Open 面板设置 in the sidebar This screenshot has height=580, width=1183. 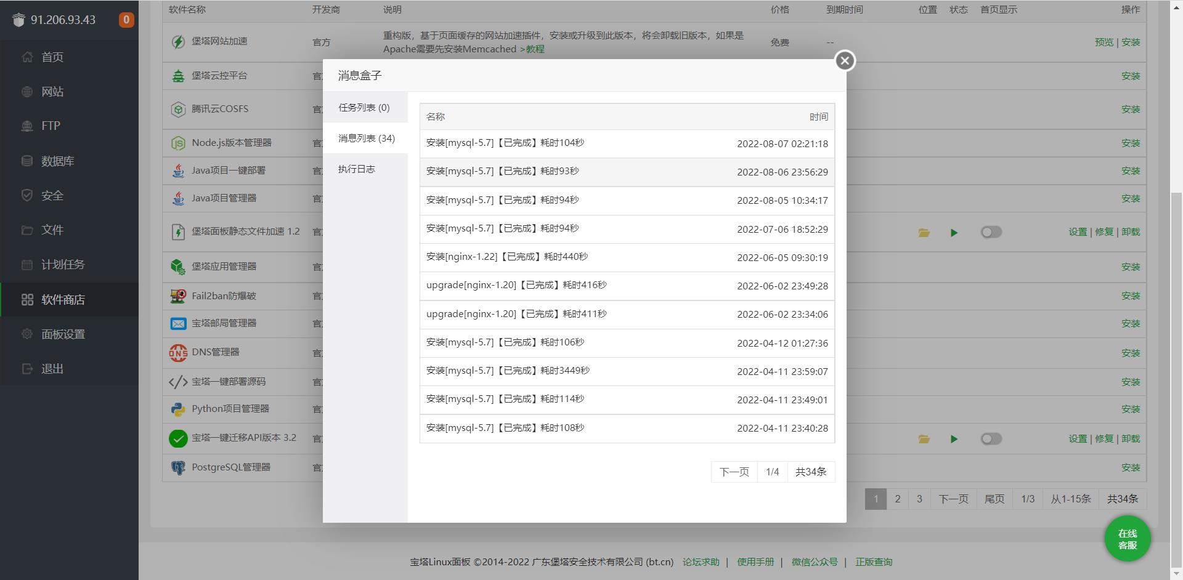[69, 334]
